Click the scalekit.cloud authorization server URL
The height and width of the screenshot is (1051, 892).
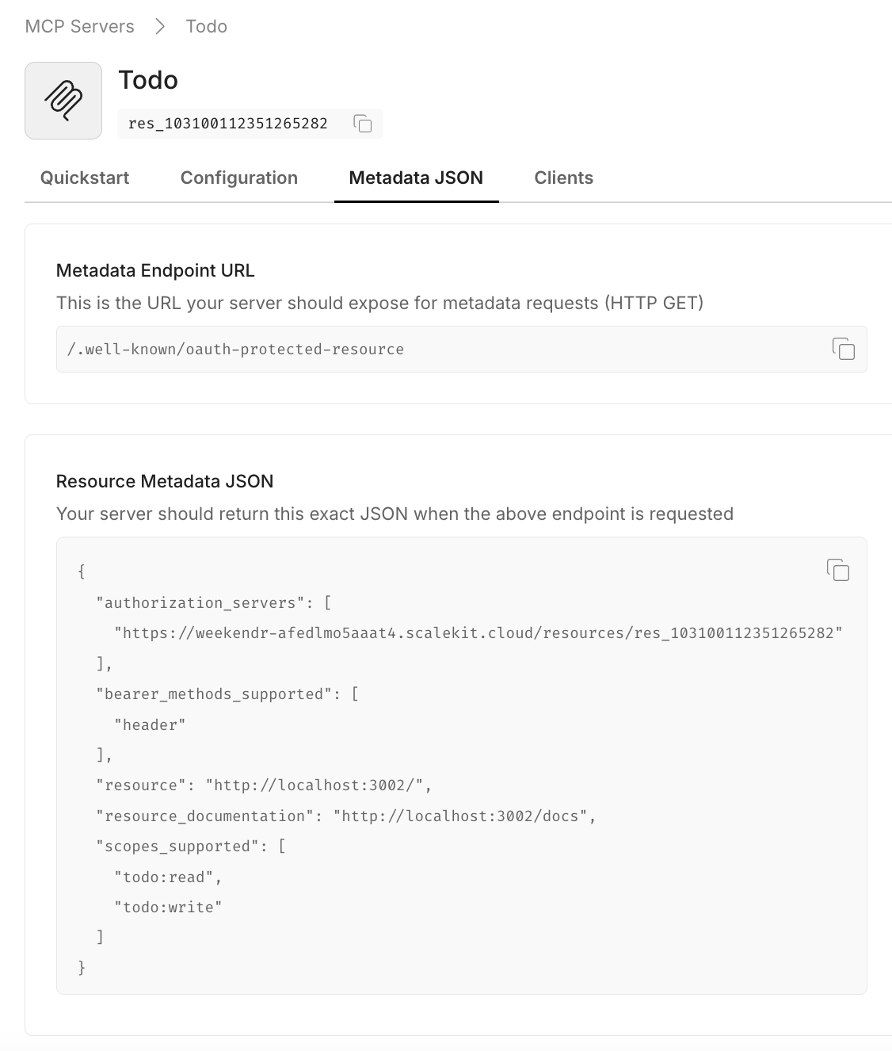(x=478, y=633)
